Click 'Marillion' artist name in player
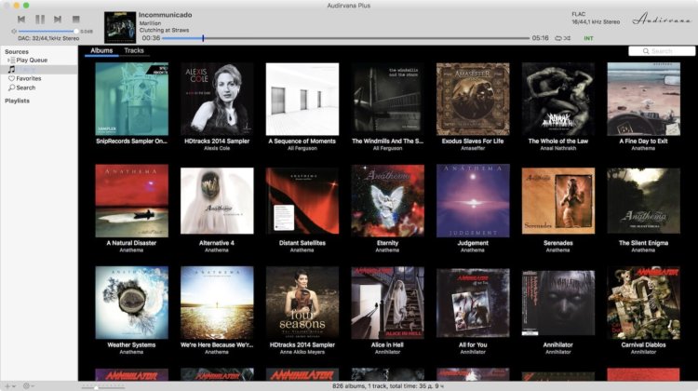Viewport: 698px width, 391px height. (x=150, y=23)
